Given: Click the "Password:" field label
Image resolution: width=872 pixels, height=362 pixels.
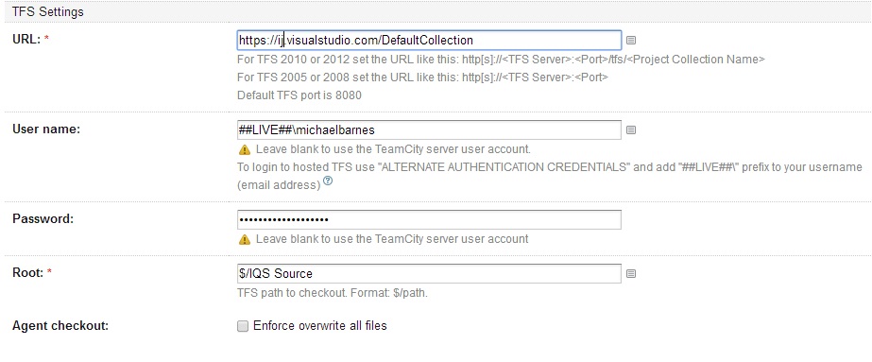Looking at the screenshot, I should (43, 218).
